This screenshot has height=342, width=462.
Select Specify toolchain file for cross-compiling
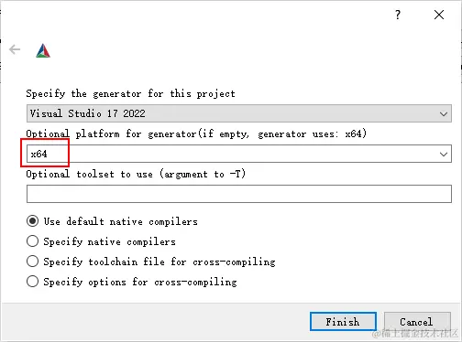tap(32, 262)
